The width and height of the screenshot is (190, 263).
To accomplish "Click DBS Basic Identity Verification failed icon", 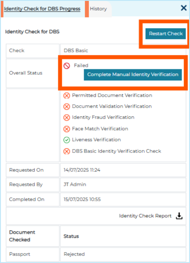I will [x=67, y=151].
